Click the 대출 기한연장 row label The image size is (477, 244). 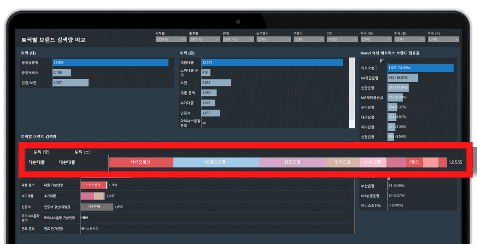pos(53,185)
